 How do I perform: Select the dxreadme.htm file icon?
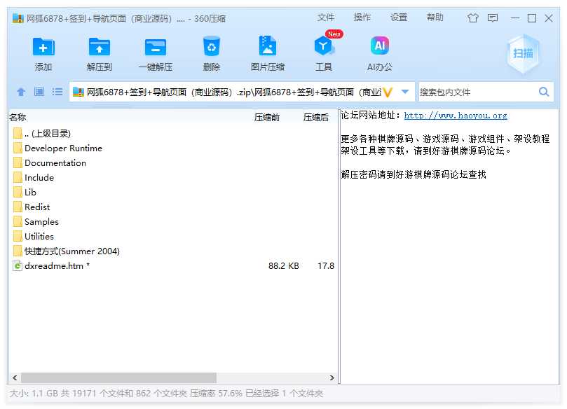(x=18, y=265)
